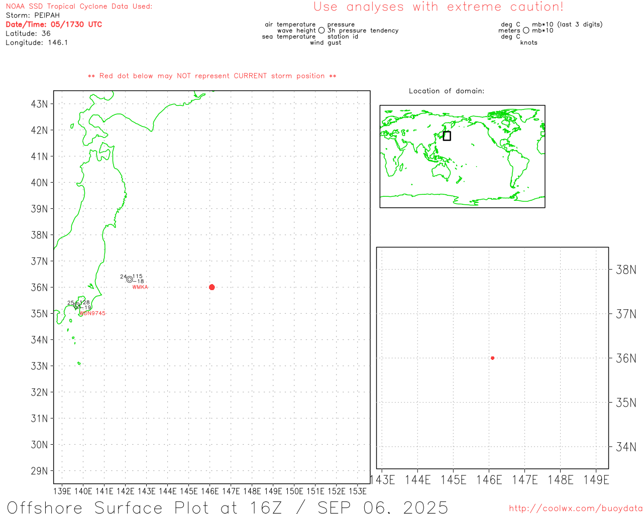This screenshot has width=643, height=514.
Task: Click the 128 pressure value near WDN9745
Action: pos(85,303)
